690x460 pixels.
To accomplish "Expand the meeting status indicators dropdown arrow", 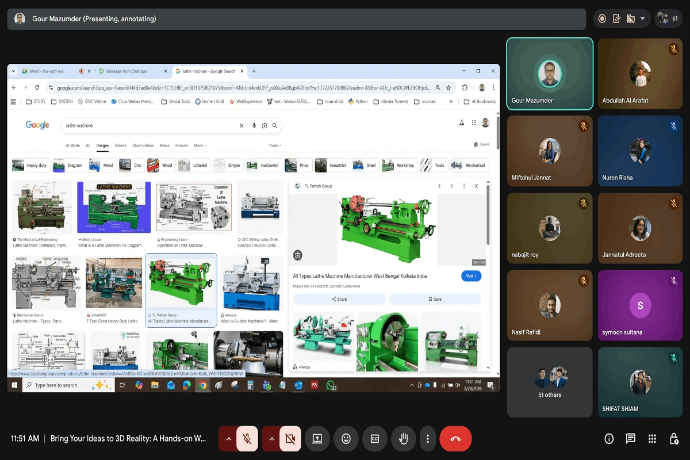I will (642, 18).
